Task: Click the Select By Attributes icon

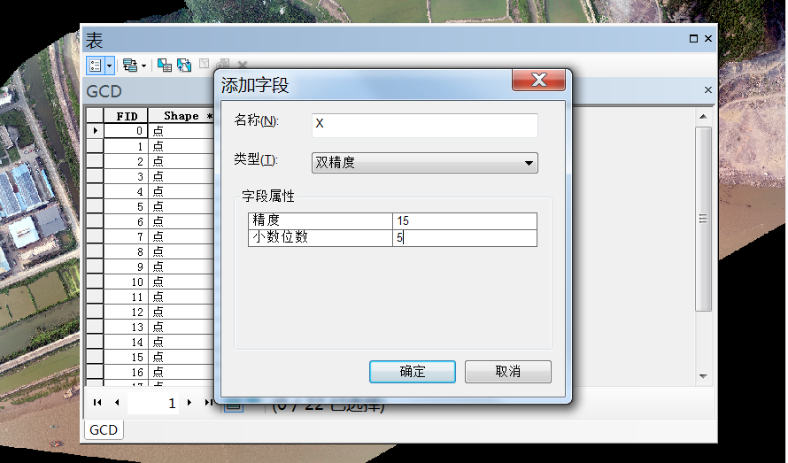Action: click(x=165, y=65)
